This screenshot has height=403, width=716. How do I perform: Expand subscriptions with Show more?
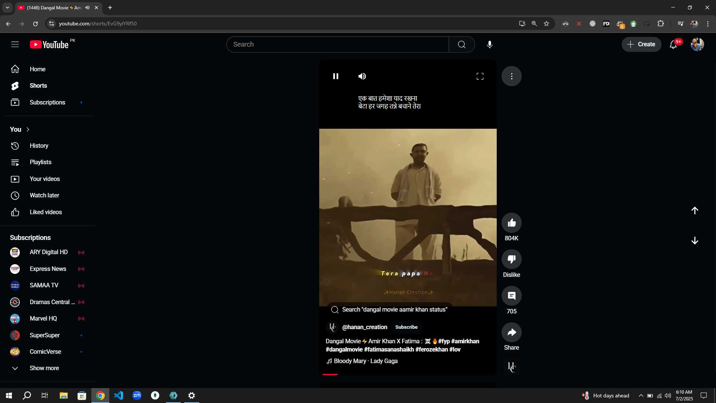coord(48,368)
